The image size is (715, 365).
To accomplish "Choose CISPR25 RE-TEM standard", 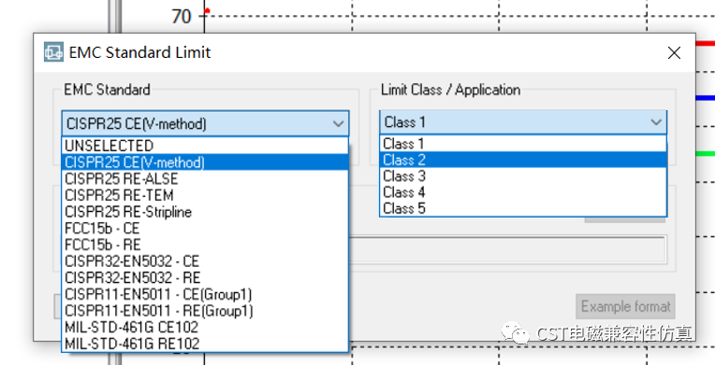I will tap(205, 195).
